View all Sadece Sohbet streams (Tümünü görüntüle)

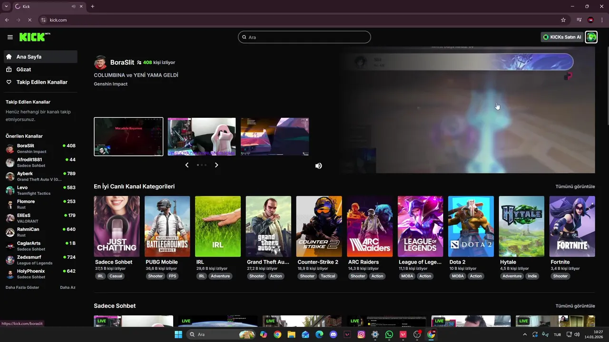pyautogui.click(x=575, y=306)
